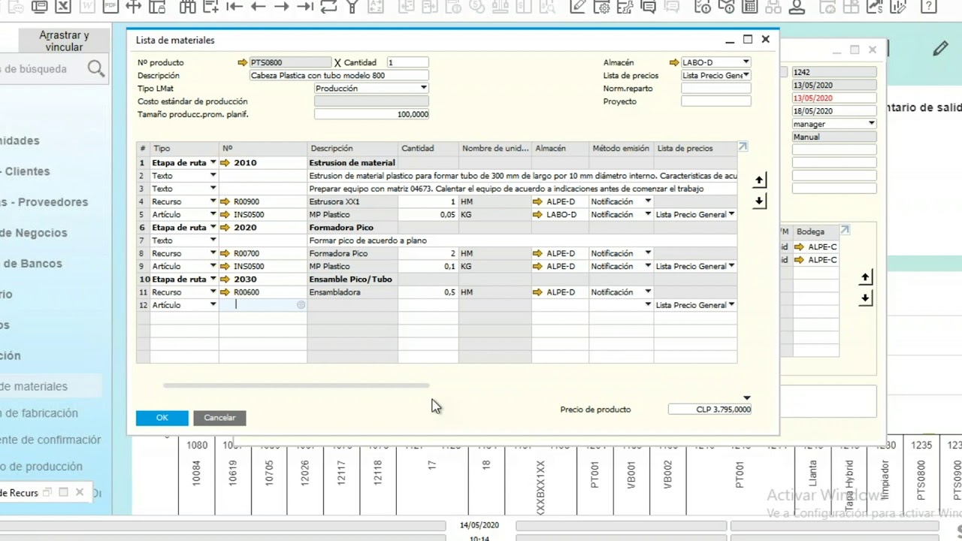Click the Cantidad input field with value 1
This screenshot has width=962, height=541.
[x=407, y=62]
